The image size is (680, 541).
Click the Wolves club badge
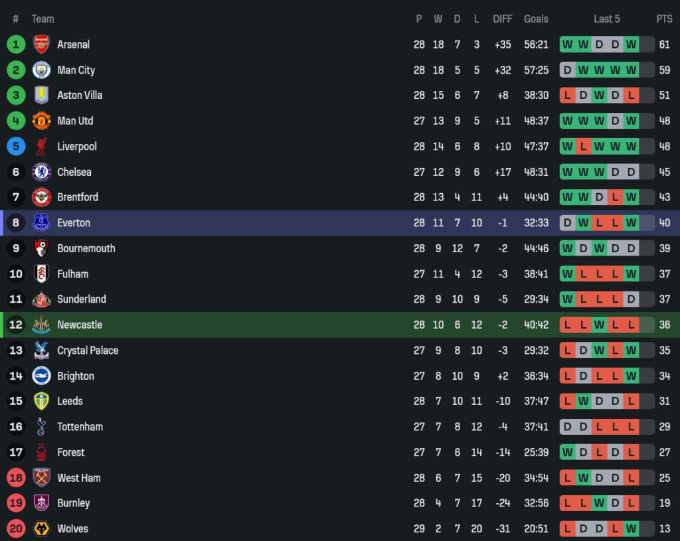click(41, 528)
